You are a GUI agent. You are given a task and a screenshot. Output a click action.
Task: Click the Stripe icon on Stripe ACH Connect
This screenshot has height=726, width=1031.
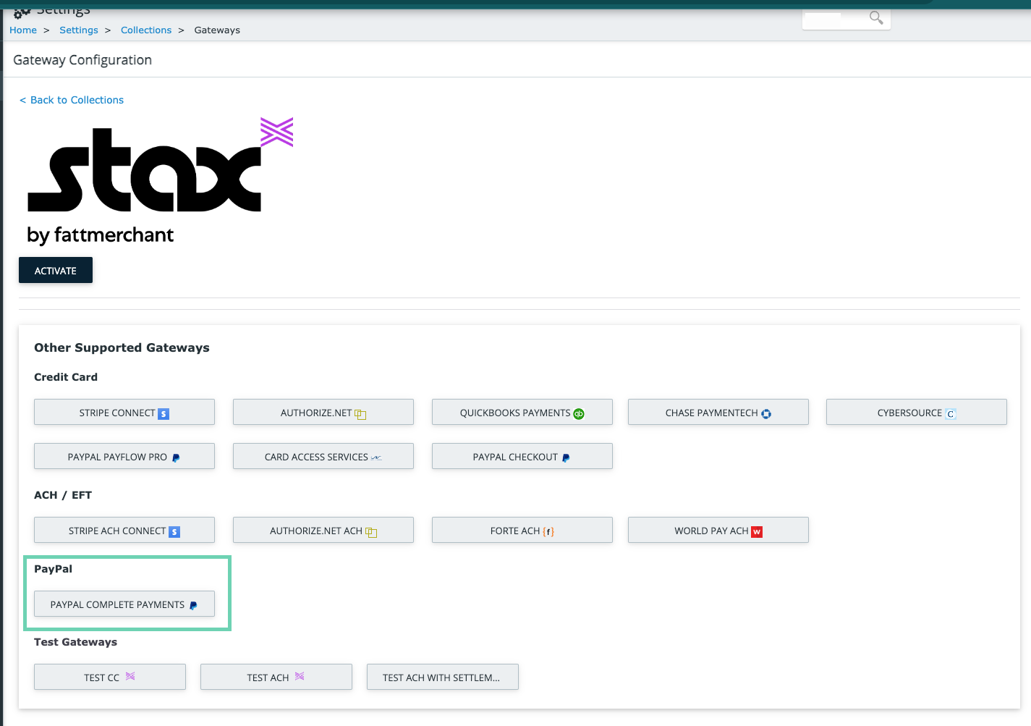[174, 532]
